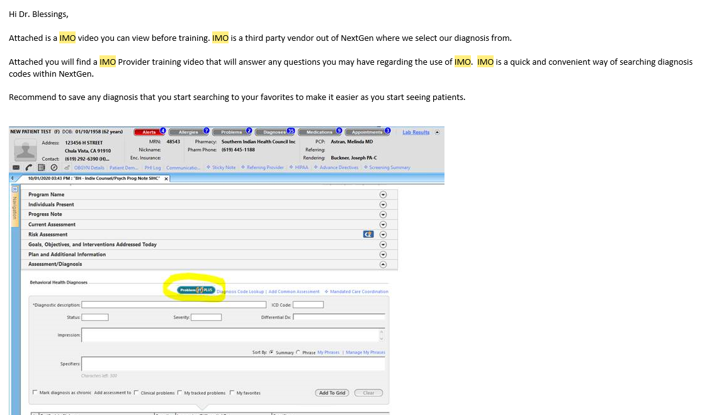Expand the Progress Note section
Viewport: 702px width, 415px height.
(x=383, y=214)
